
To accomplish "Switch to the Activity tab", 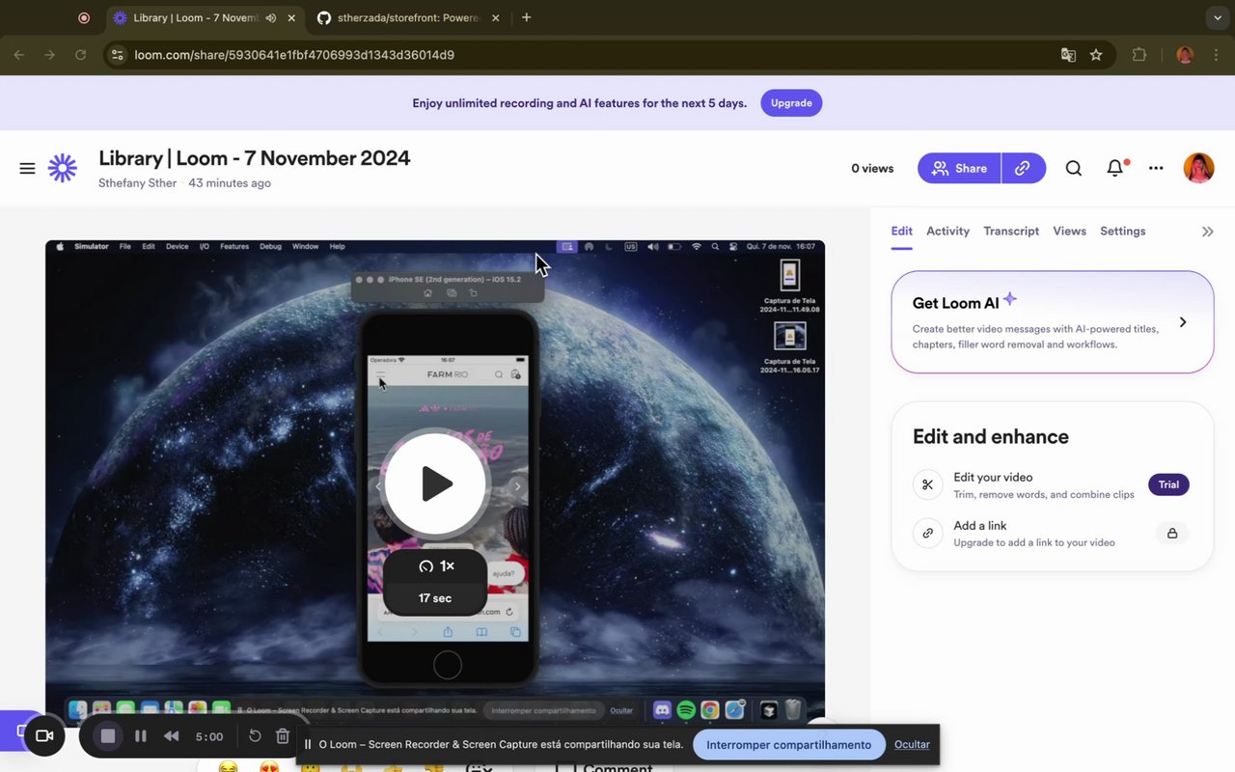I will 947,232.
